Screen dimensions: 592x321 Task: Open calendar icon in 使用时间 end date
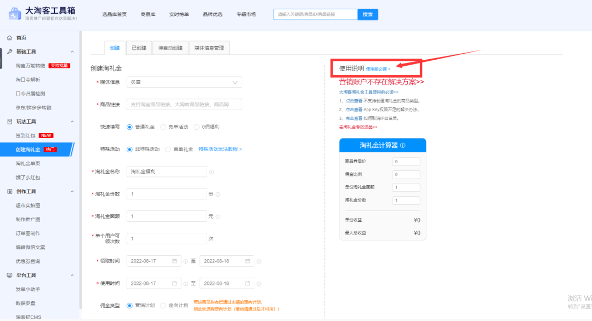(x=248, y=284)
